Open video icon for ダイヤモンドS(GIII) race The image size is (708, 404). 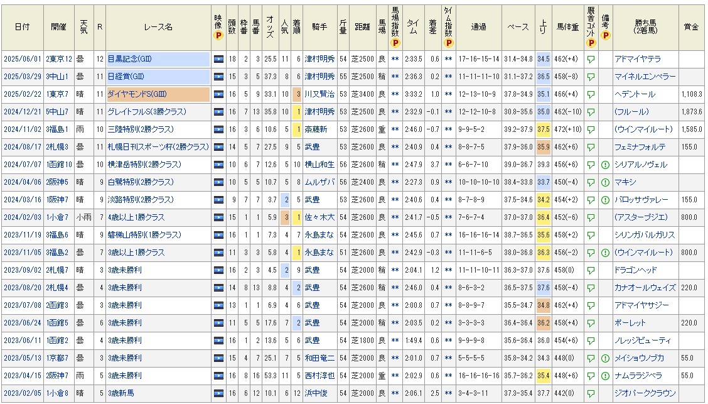pos(218,94)
